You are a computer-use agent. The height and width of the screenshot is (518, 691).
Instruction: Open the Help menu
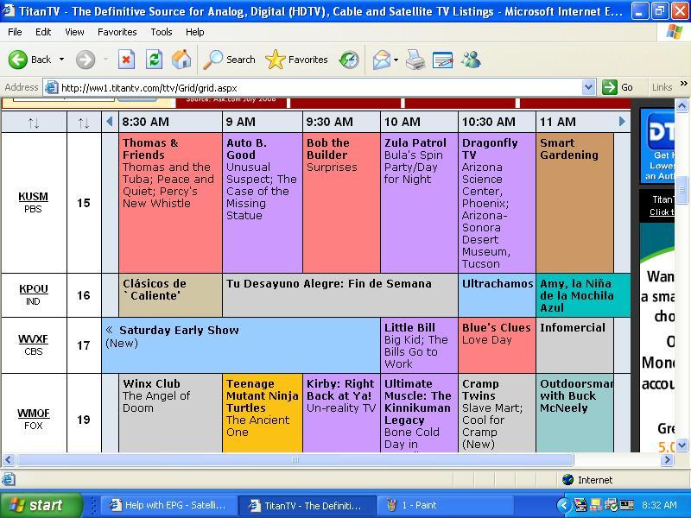coord(195,32)
